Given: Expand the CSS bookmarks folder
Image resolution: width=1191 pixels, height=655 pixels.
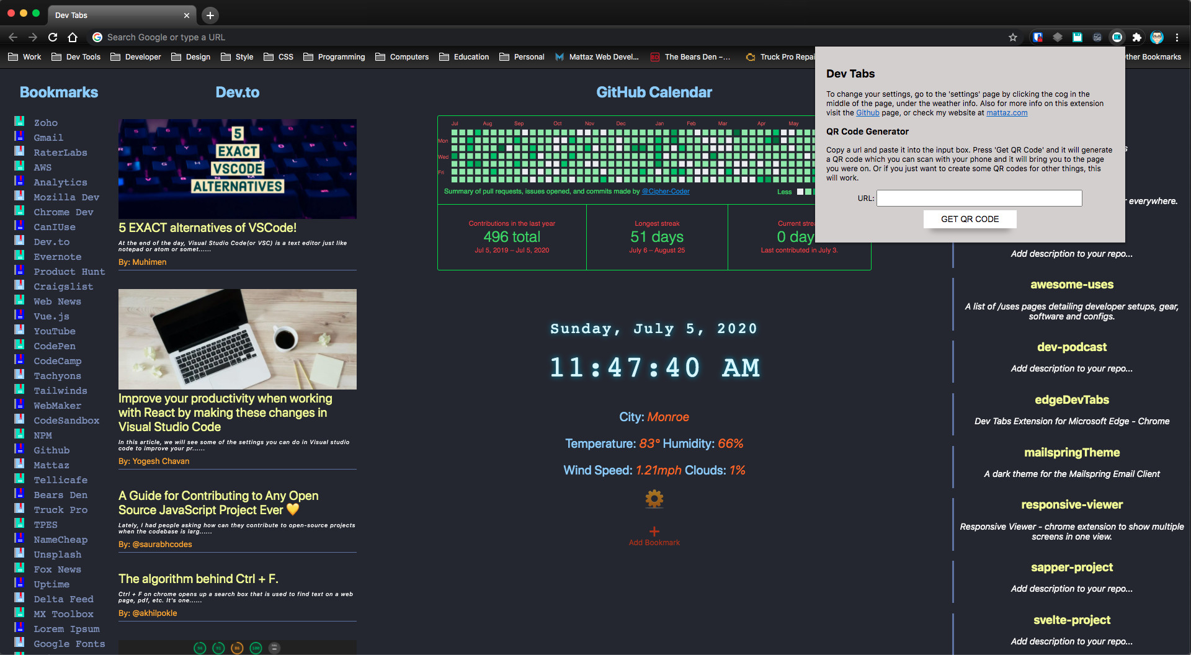Looking at the screenshot, I should [279, 56].
